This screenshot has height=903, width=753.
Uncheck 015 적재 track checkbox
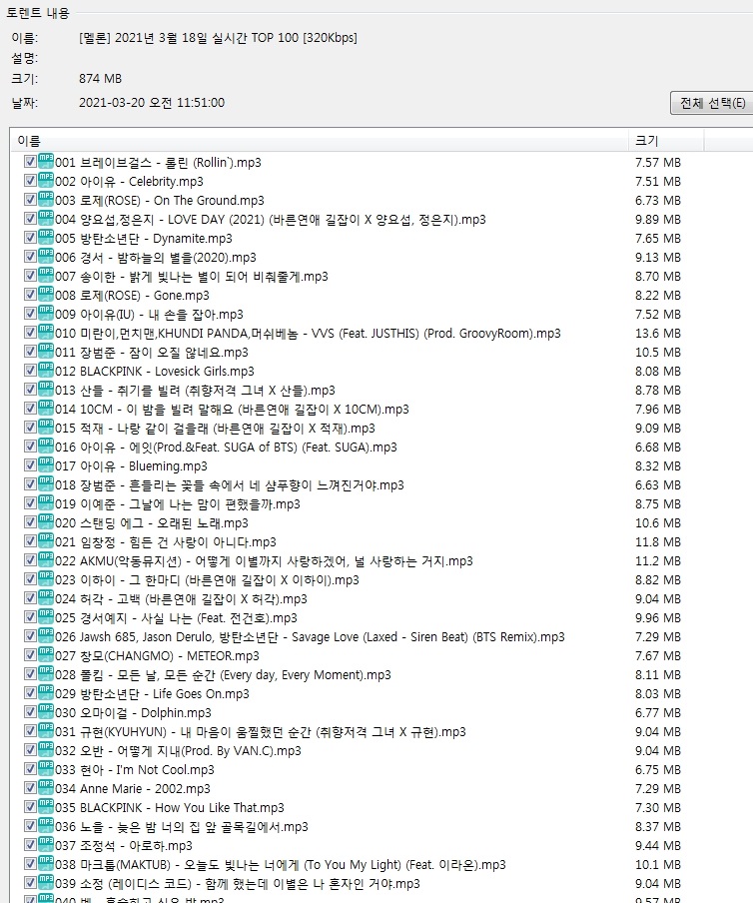31,428
